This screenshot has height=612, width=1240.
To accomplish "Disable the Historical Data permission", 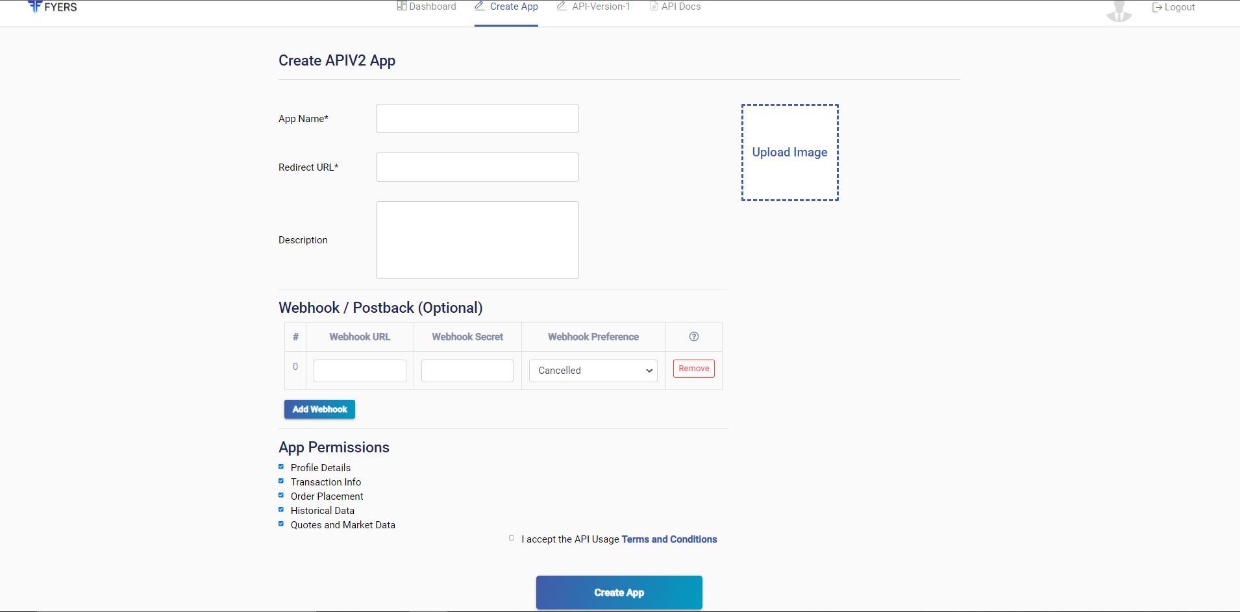I will [x=281, y=509].
